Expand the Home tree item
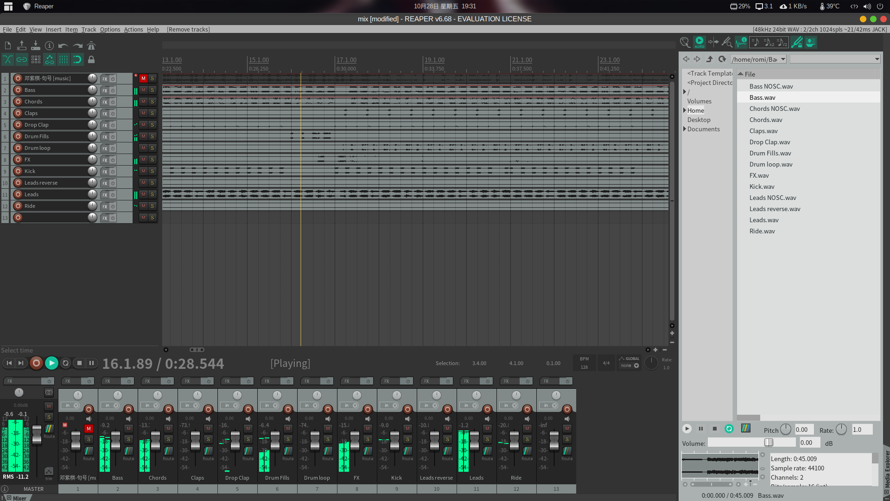 pos(685,110)
